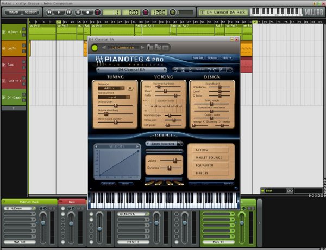
Task: Select the D4 Classic track header
Action: pos(14,97)
